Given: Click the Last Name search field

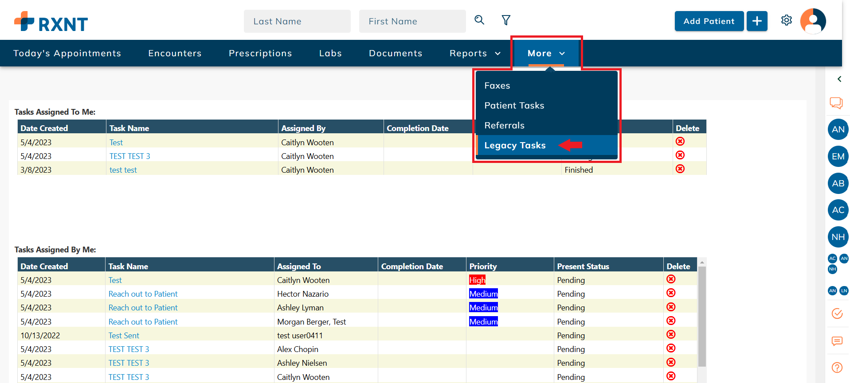Looking at the screenshot, I should pos(297,21).
